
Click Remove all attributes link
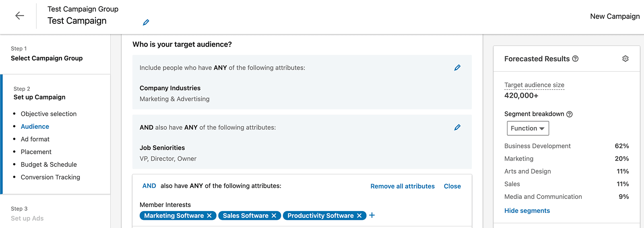pos(402,186)
